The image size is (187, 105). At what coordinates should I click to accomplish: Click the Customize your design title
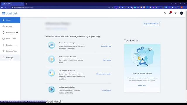67,43
